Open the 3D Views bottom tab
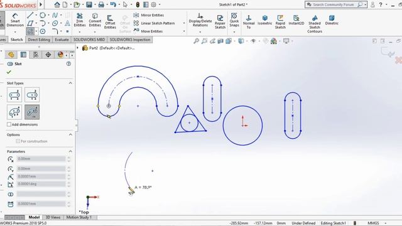Screen dimensions: 402x226 (x=53, y=217)
